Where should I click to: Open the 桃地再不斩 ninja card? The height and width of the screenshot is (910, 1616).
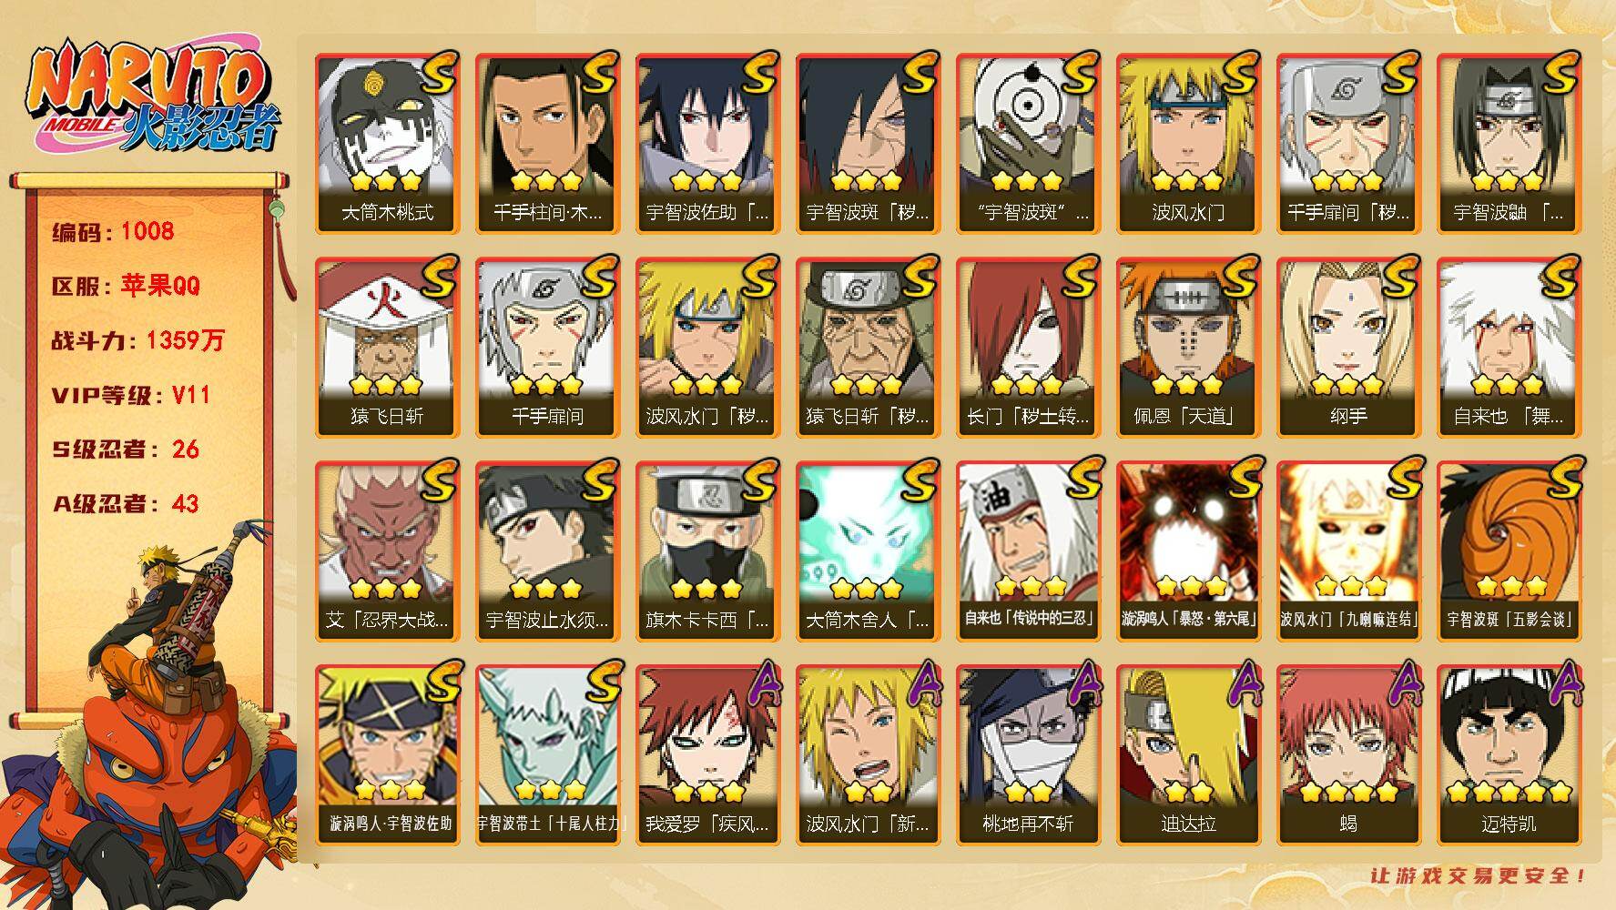pyautogui.click(x=1028, y=754)
